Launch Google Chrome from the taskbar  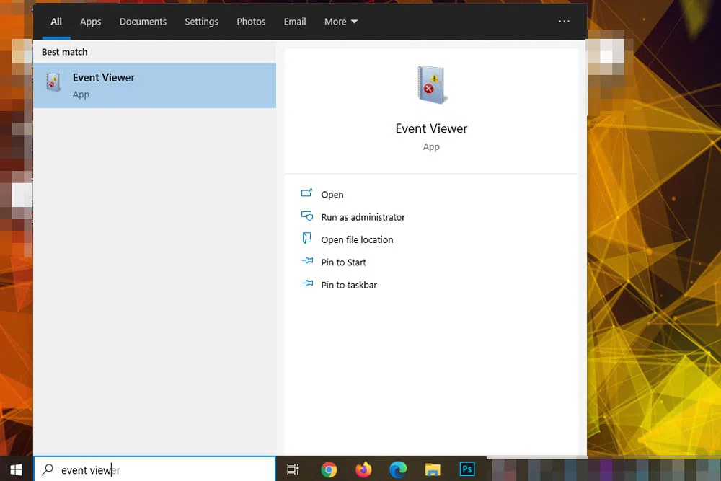(x=329, y=469)
